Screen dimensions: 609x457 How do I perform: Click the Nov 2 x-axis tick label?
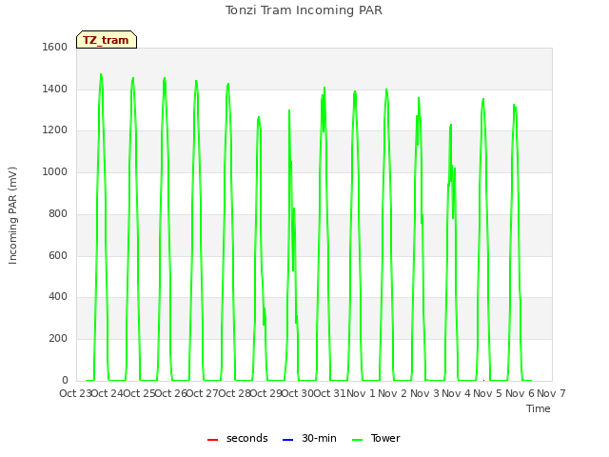[393, 393]
